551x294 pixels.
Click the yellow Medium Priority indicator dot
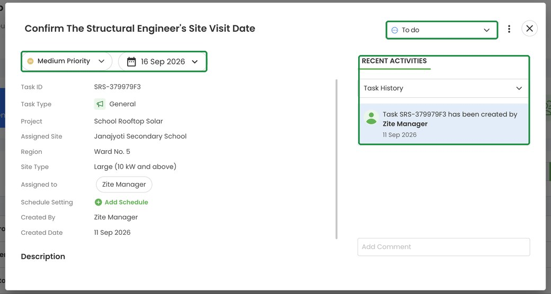(x=31, y=61)
